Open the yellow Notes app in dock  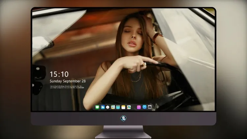click(123, 107)
